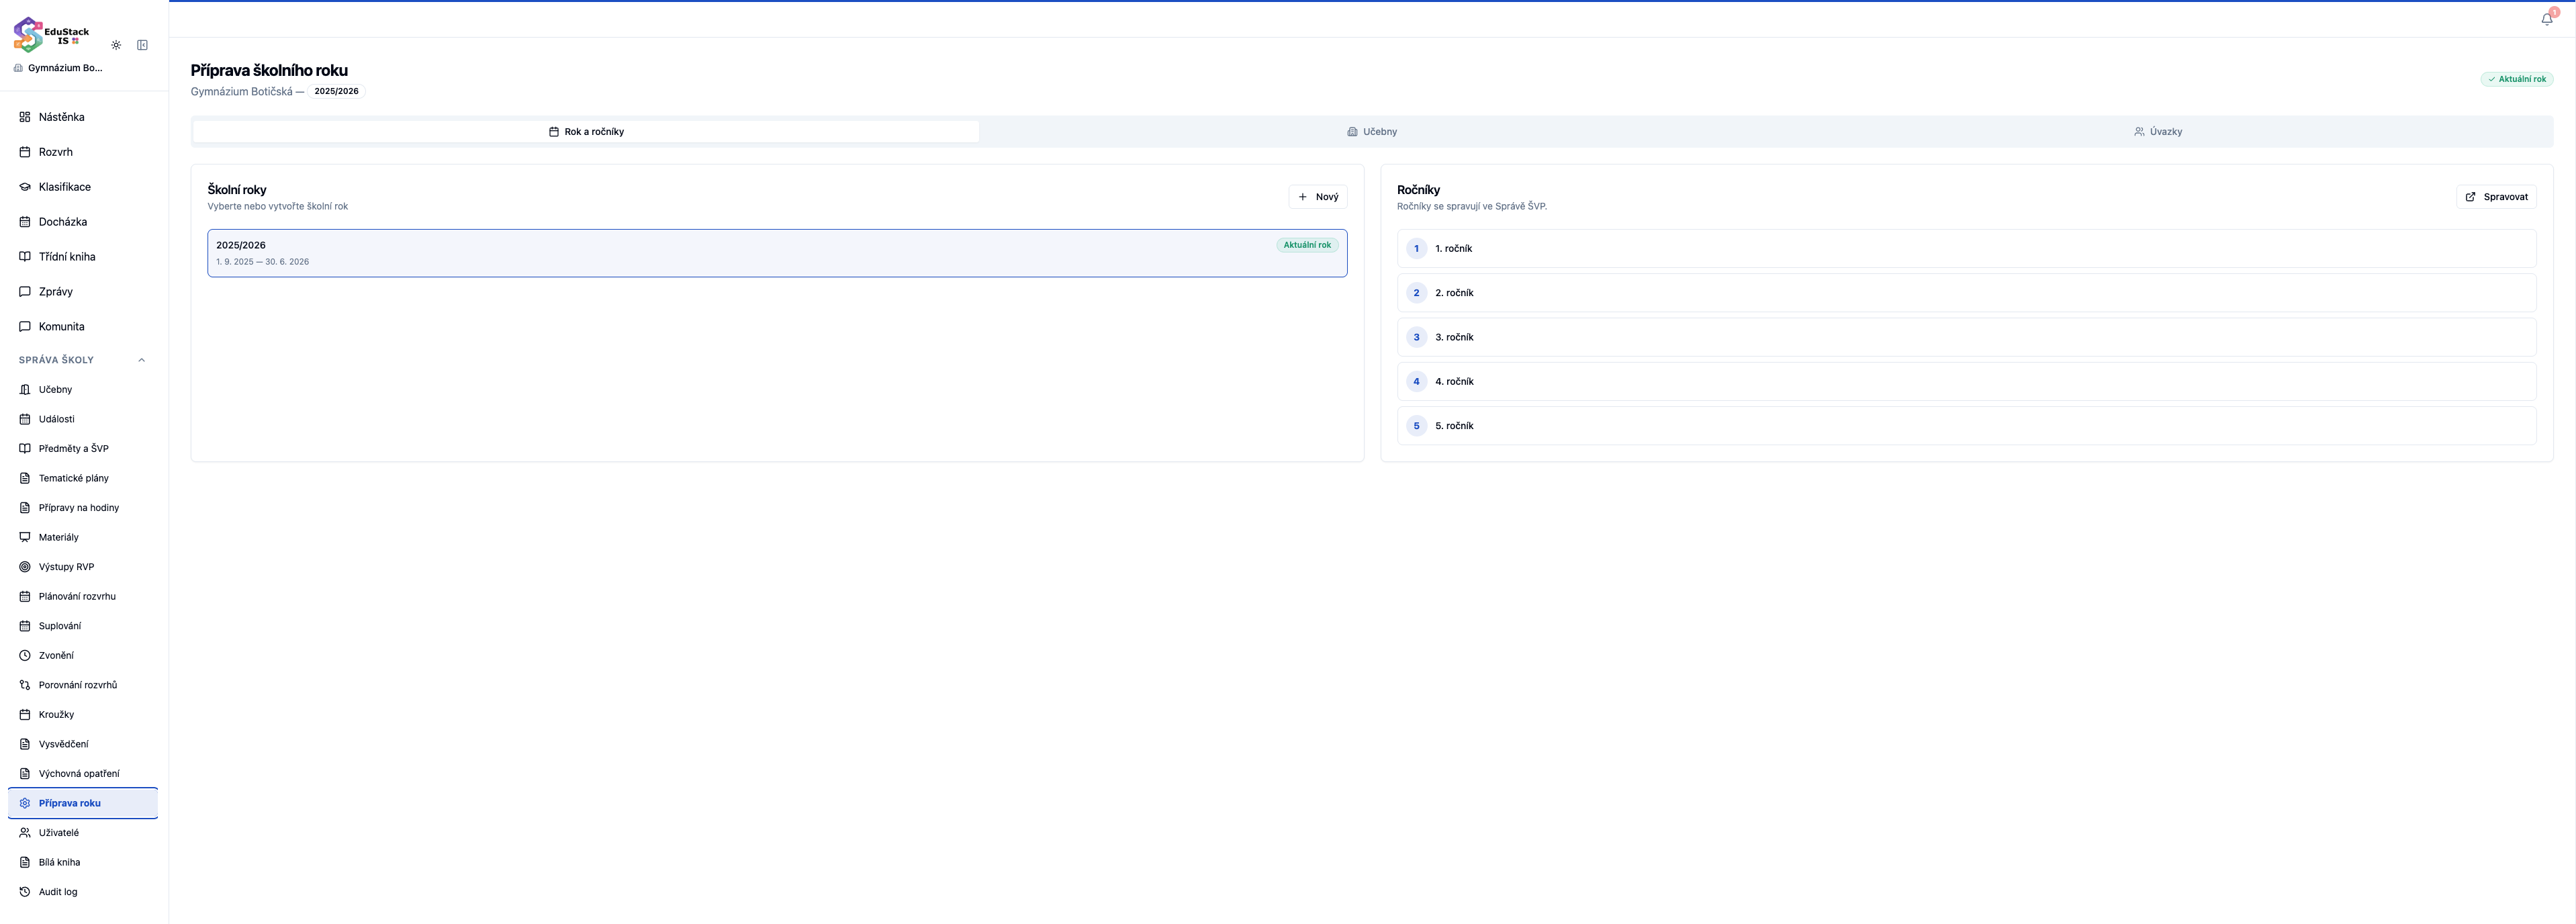This screenshot has width=2576, height=924.
Task: Open Bílá kniha section
Action: coord(83,862)
